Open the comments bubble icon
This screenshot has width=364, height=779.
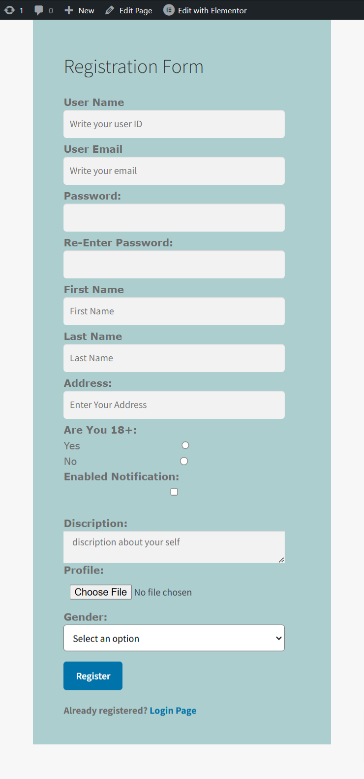click(x=39, y=10)
